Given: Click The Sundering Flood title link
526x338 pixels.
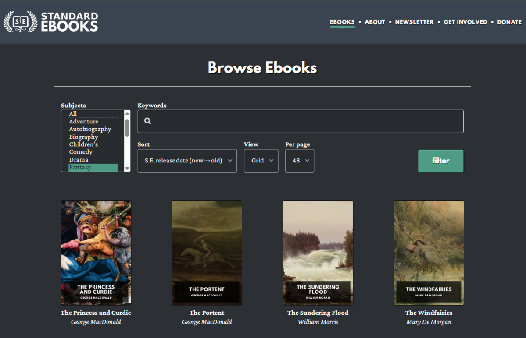Looking at the screenshot, I should click(x=318, y=313).
